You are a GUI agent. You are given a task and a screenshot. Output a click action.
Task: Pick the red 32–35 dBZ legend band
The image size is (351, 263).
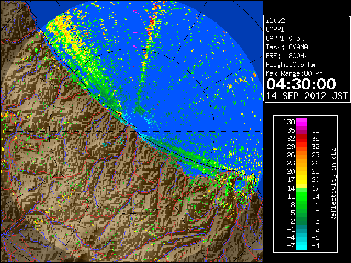pyautogui.click(x=302, y=139)
